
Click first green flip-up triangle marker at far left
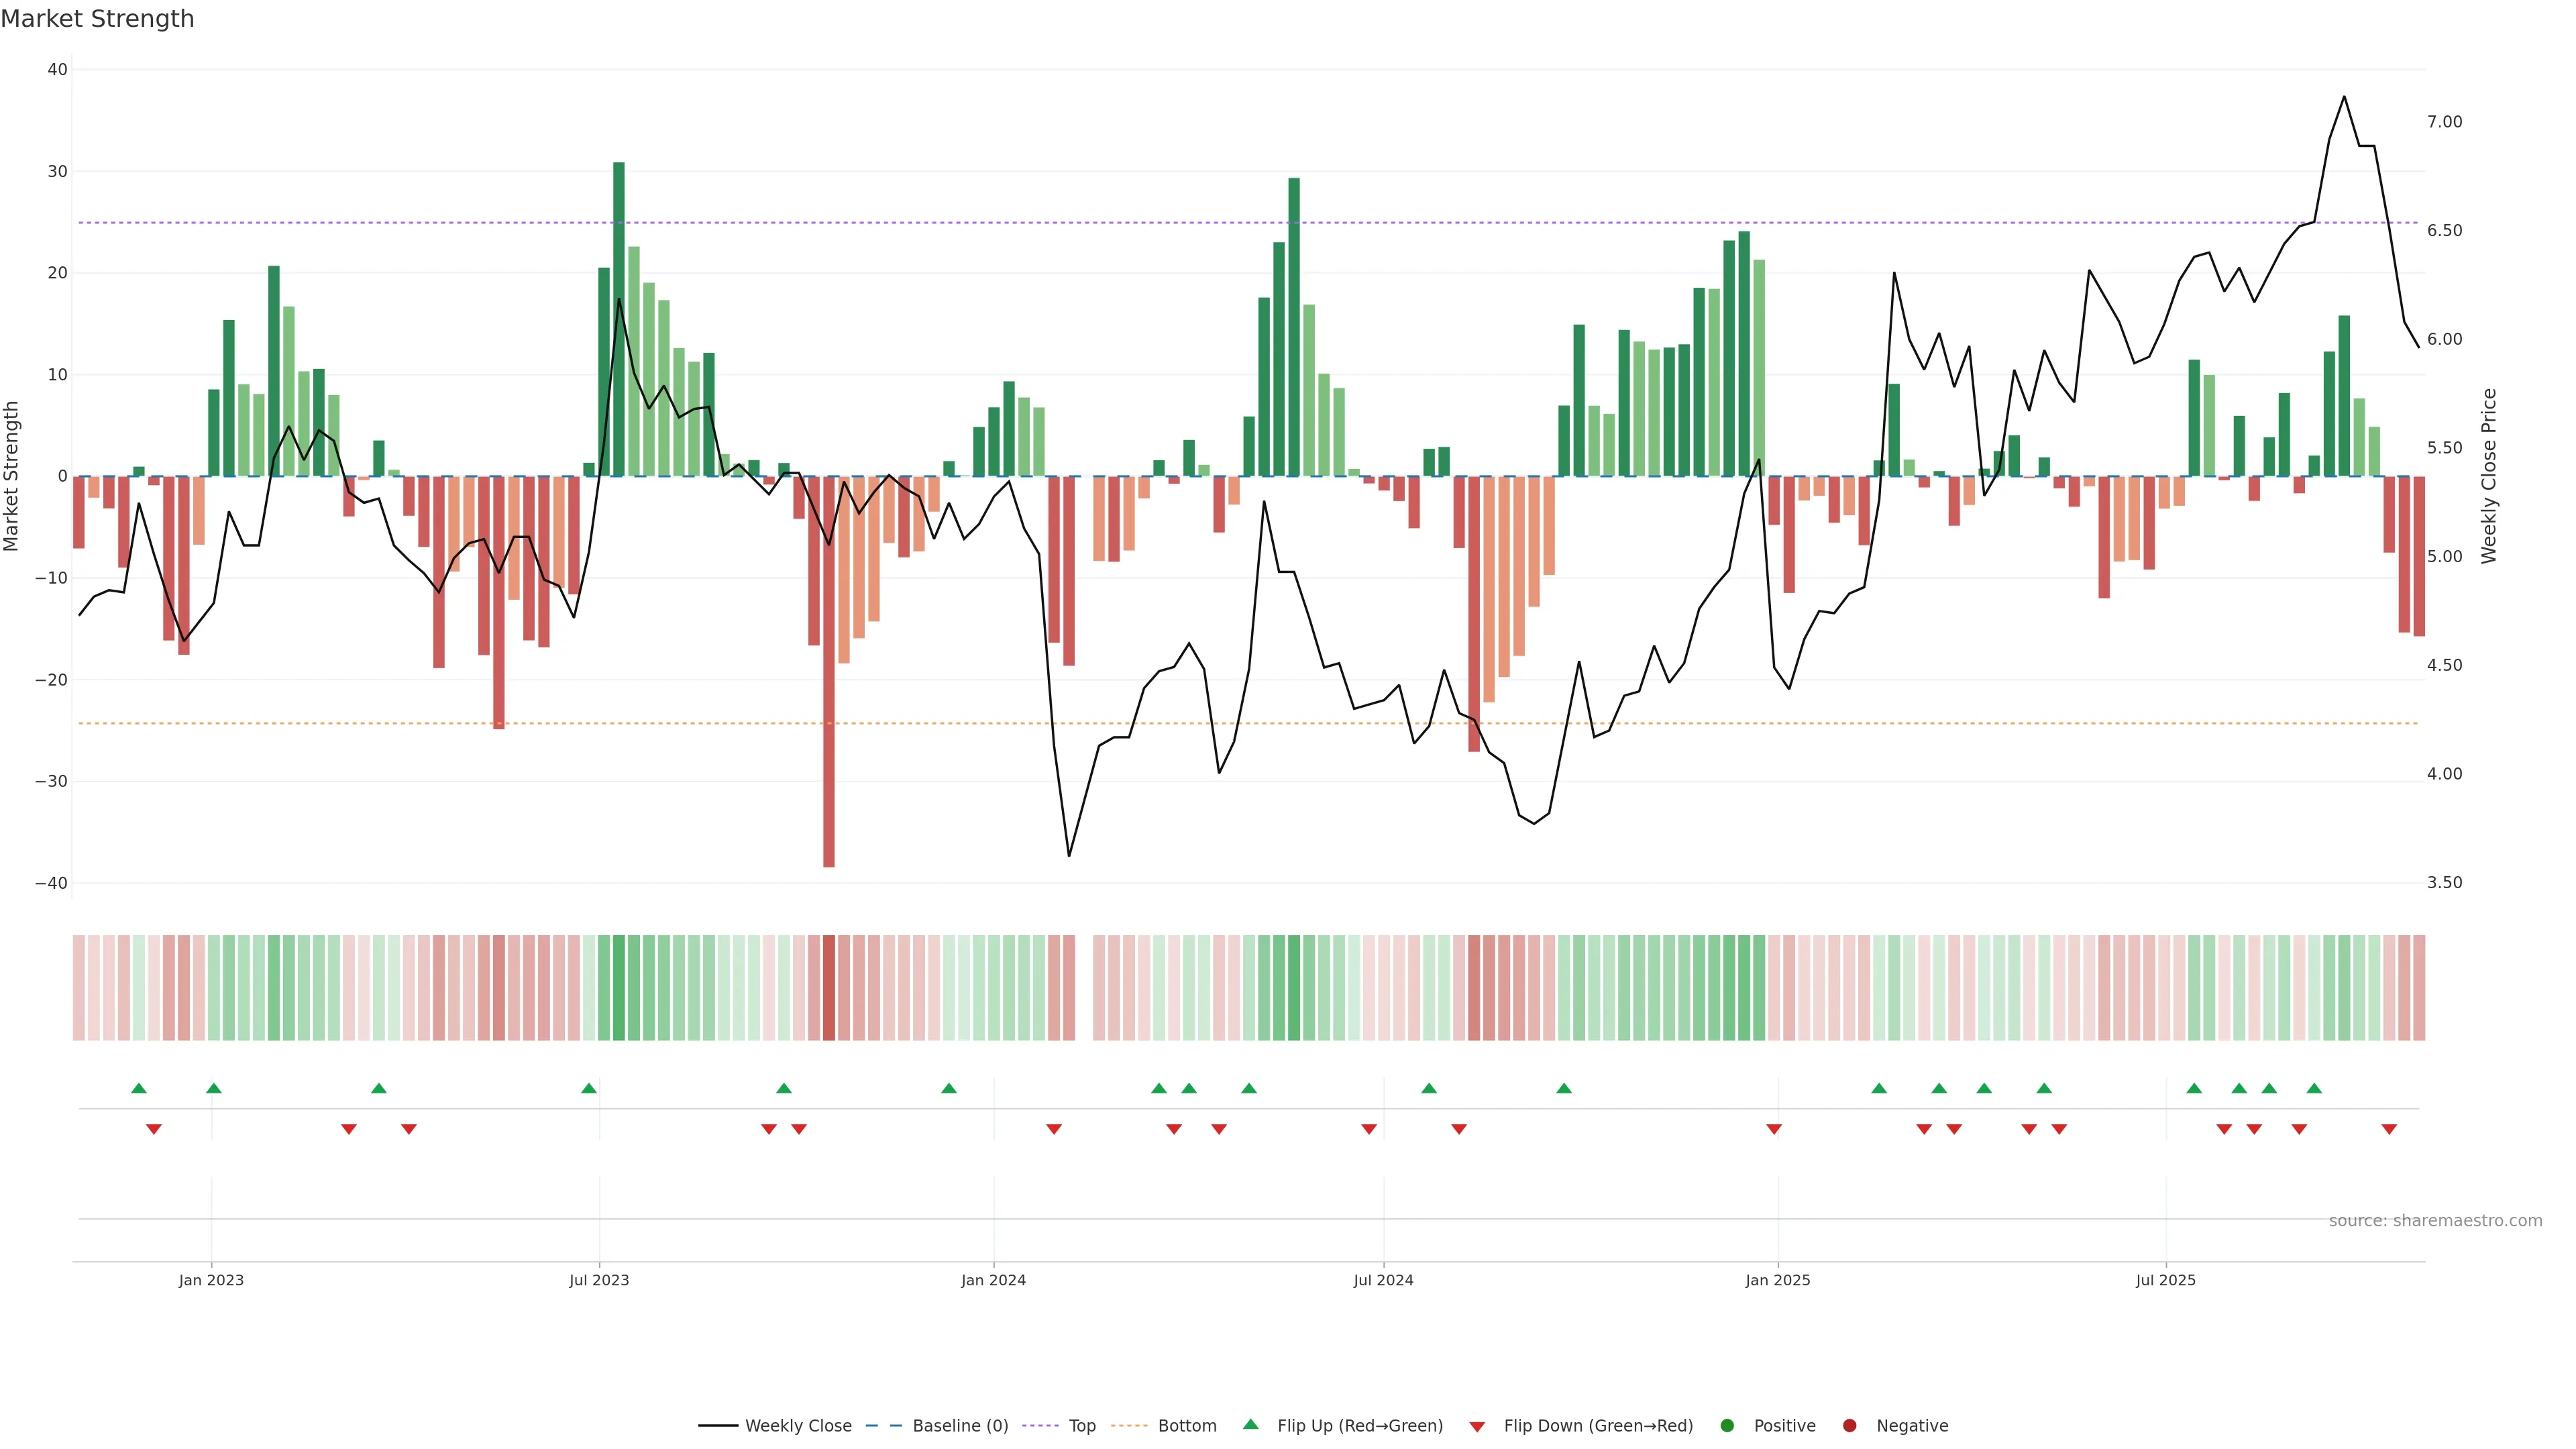[139, 1088]
